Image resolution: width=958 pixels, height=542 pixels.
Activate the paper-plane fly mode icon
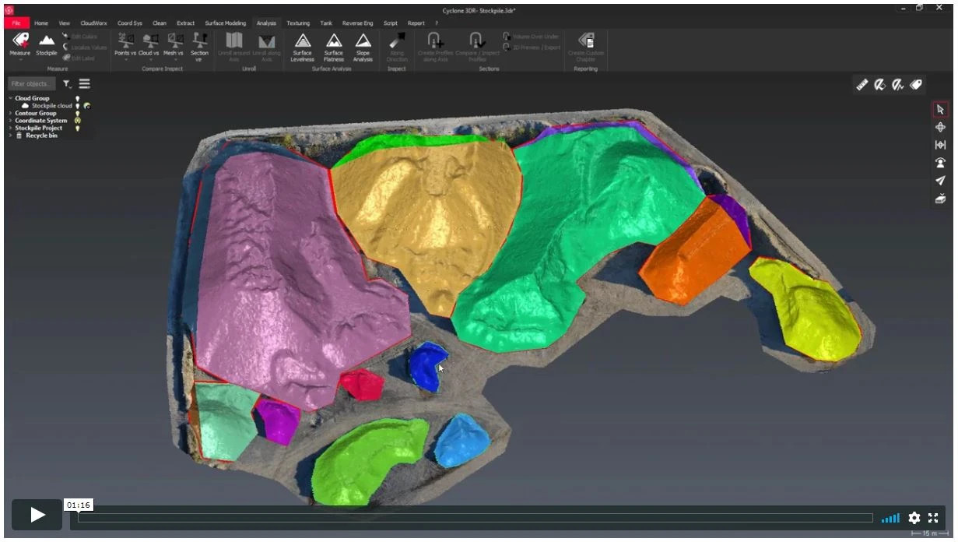click(940, 181)
